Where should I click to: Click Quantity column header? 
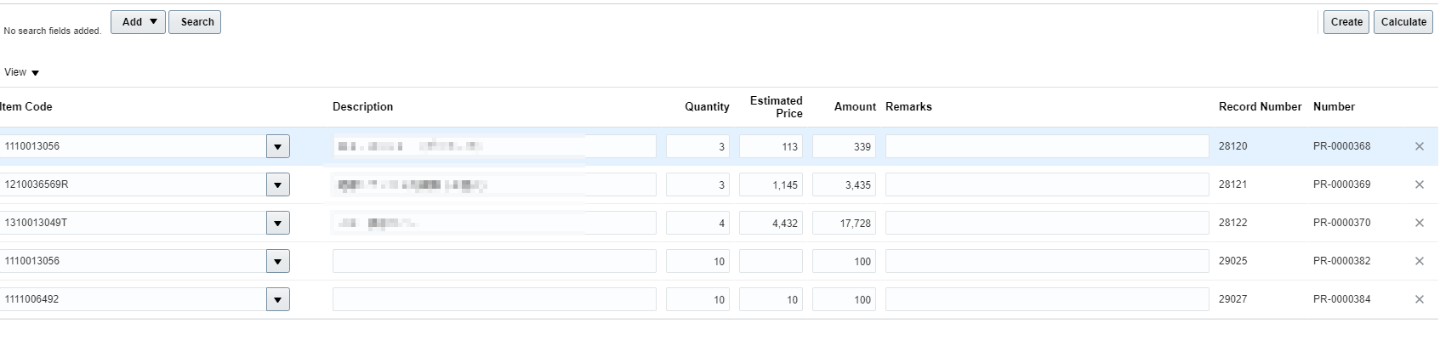tap(707, 107)
